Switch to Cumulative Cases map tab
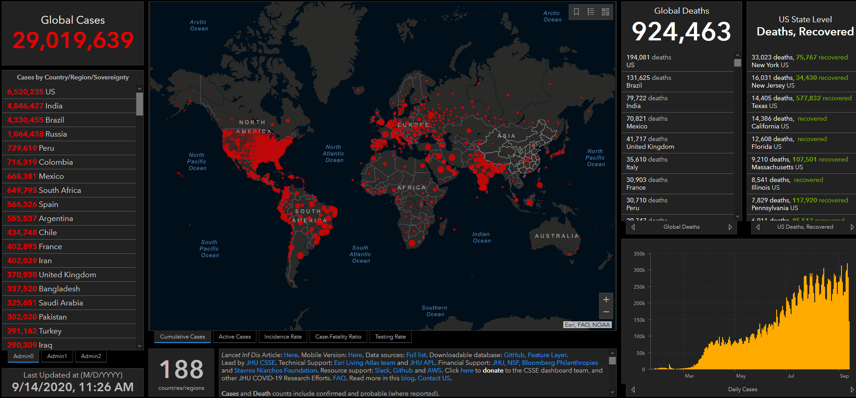The width and height of the screenshot is (856, 398). [x=182, y=337]
